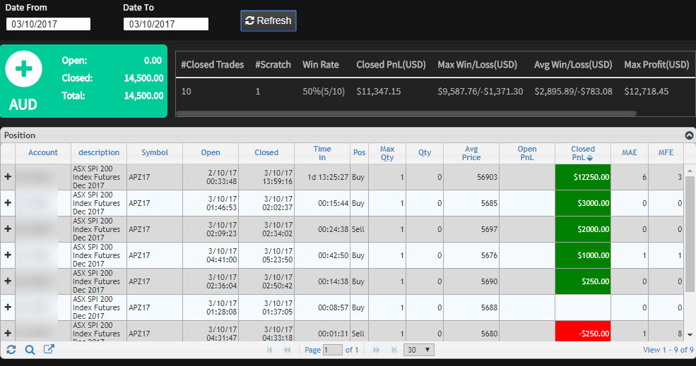Viewport: 696px width, 366px height.
Task: Sort by Open PnL column header
Action: [x=527, y=153]
